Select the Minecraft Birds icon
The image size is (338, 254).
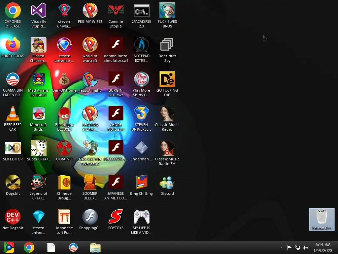[x=38, y=113]
